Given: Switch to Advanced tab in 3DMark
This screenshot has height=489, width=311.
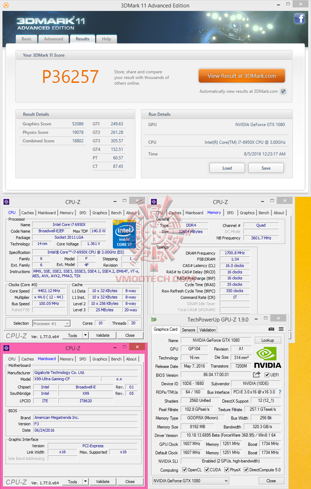Looking at the screenshot, I should tap(53, 39).
